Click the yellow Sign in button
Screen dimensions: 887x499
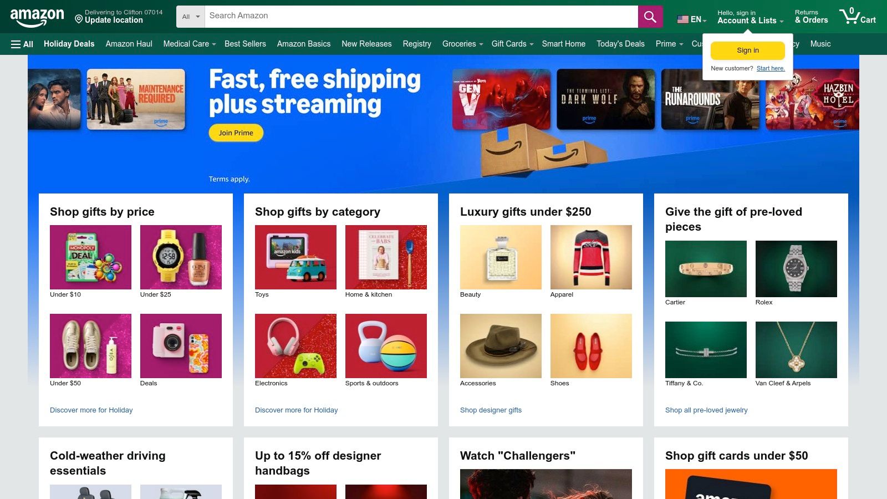(x=748, y=50)
